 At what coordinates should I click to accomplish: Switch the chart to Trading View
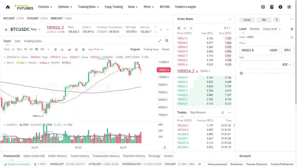(151, 49)
